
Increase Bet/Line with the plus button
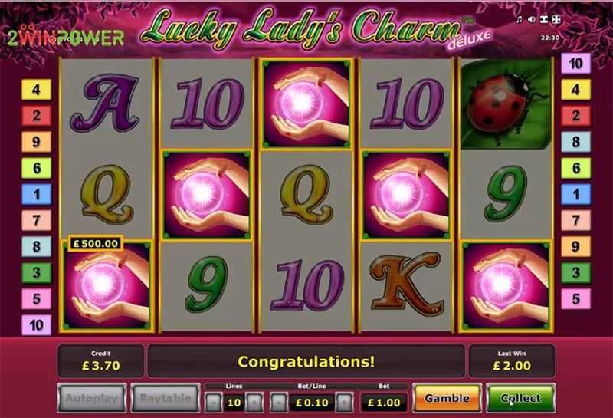pyautogui.click(x=344, y=403)
